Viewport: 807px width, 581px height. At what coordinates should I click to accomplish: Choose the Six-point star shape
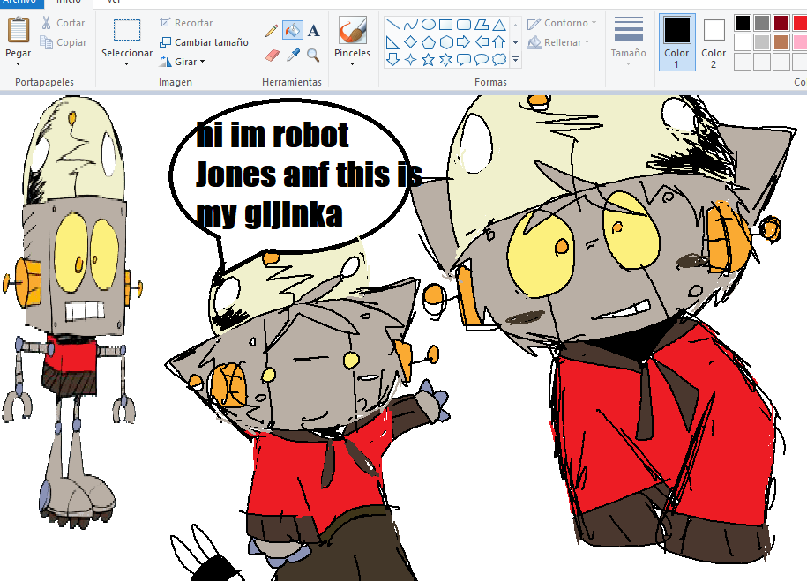click(x=445, y=60)
